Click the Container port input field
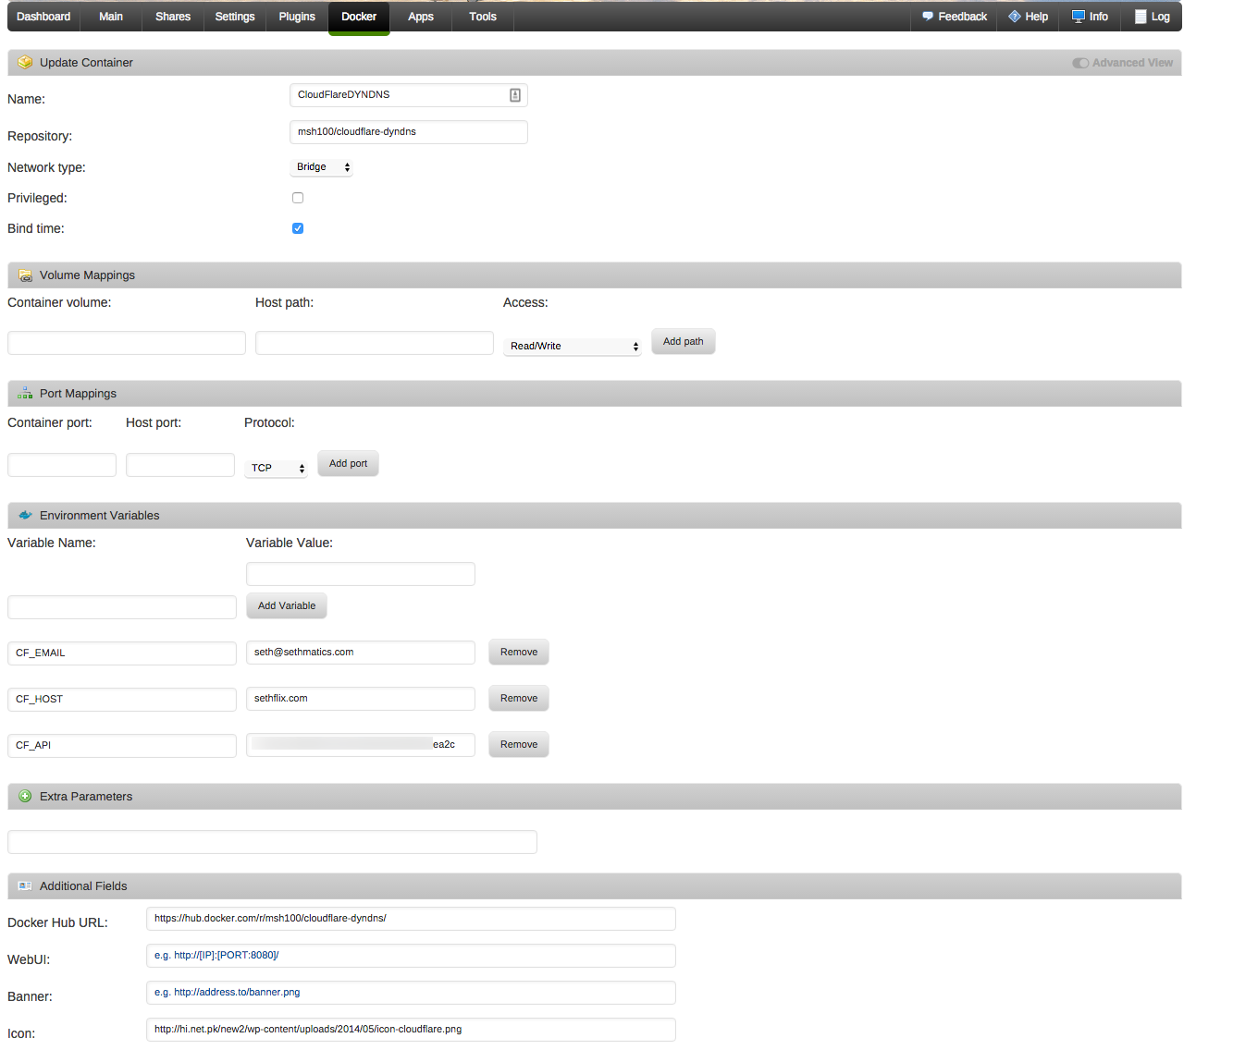 pyautogui.click(x=62, y=465)
